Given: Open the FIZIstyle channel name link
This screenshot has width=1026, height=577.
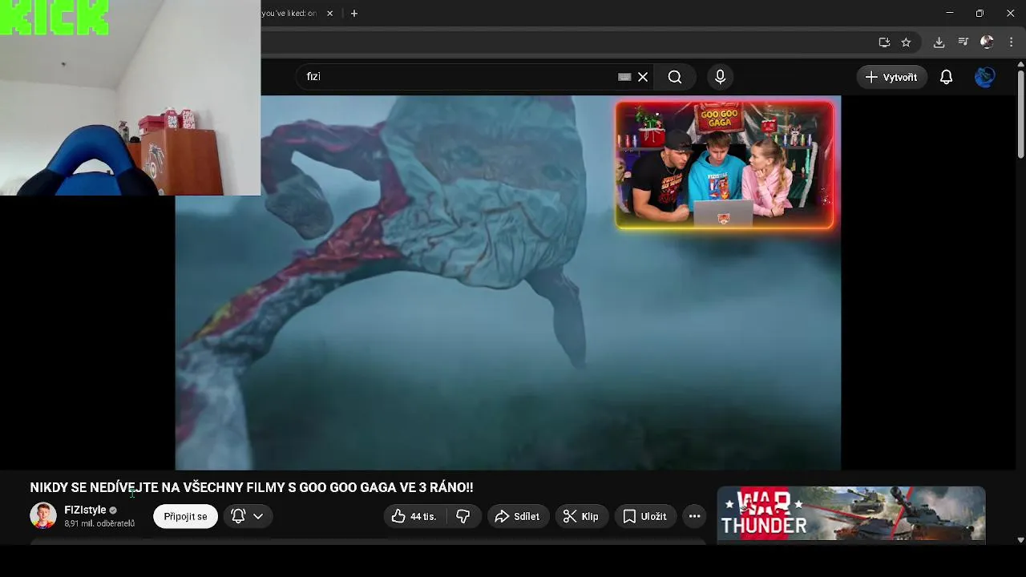Looking at the screenshot, I should [85, 510].
